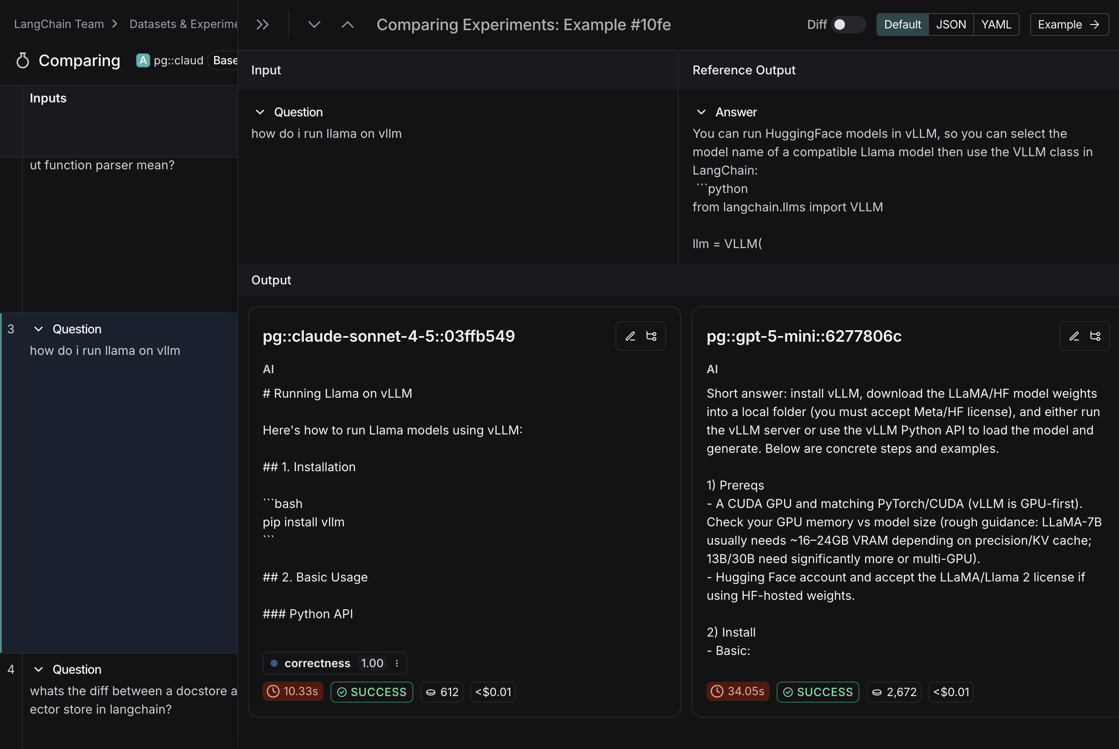Viewport: 1119px width, 749px height.
Task: Open the Example link with arrow
Action: tap(1069, 24)
